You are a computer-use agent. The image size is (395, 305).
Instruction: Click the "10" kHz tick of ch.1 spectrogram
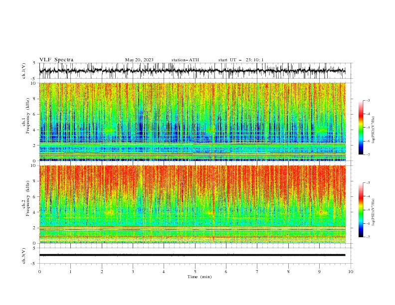click(34, 83)
